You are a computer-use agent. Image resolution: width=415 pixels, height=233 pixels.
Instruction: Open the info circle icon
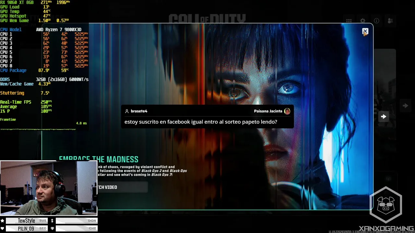click(x=376, y=21)
